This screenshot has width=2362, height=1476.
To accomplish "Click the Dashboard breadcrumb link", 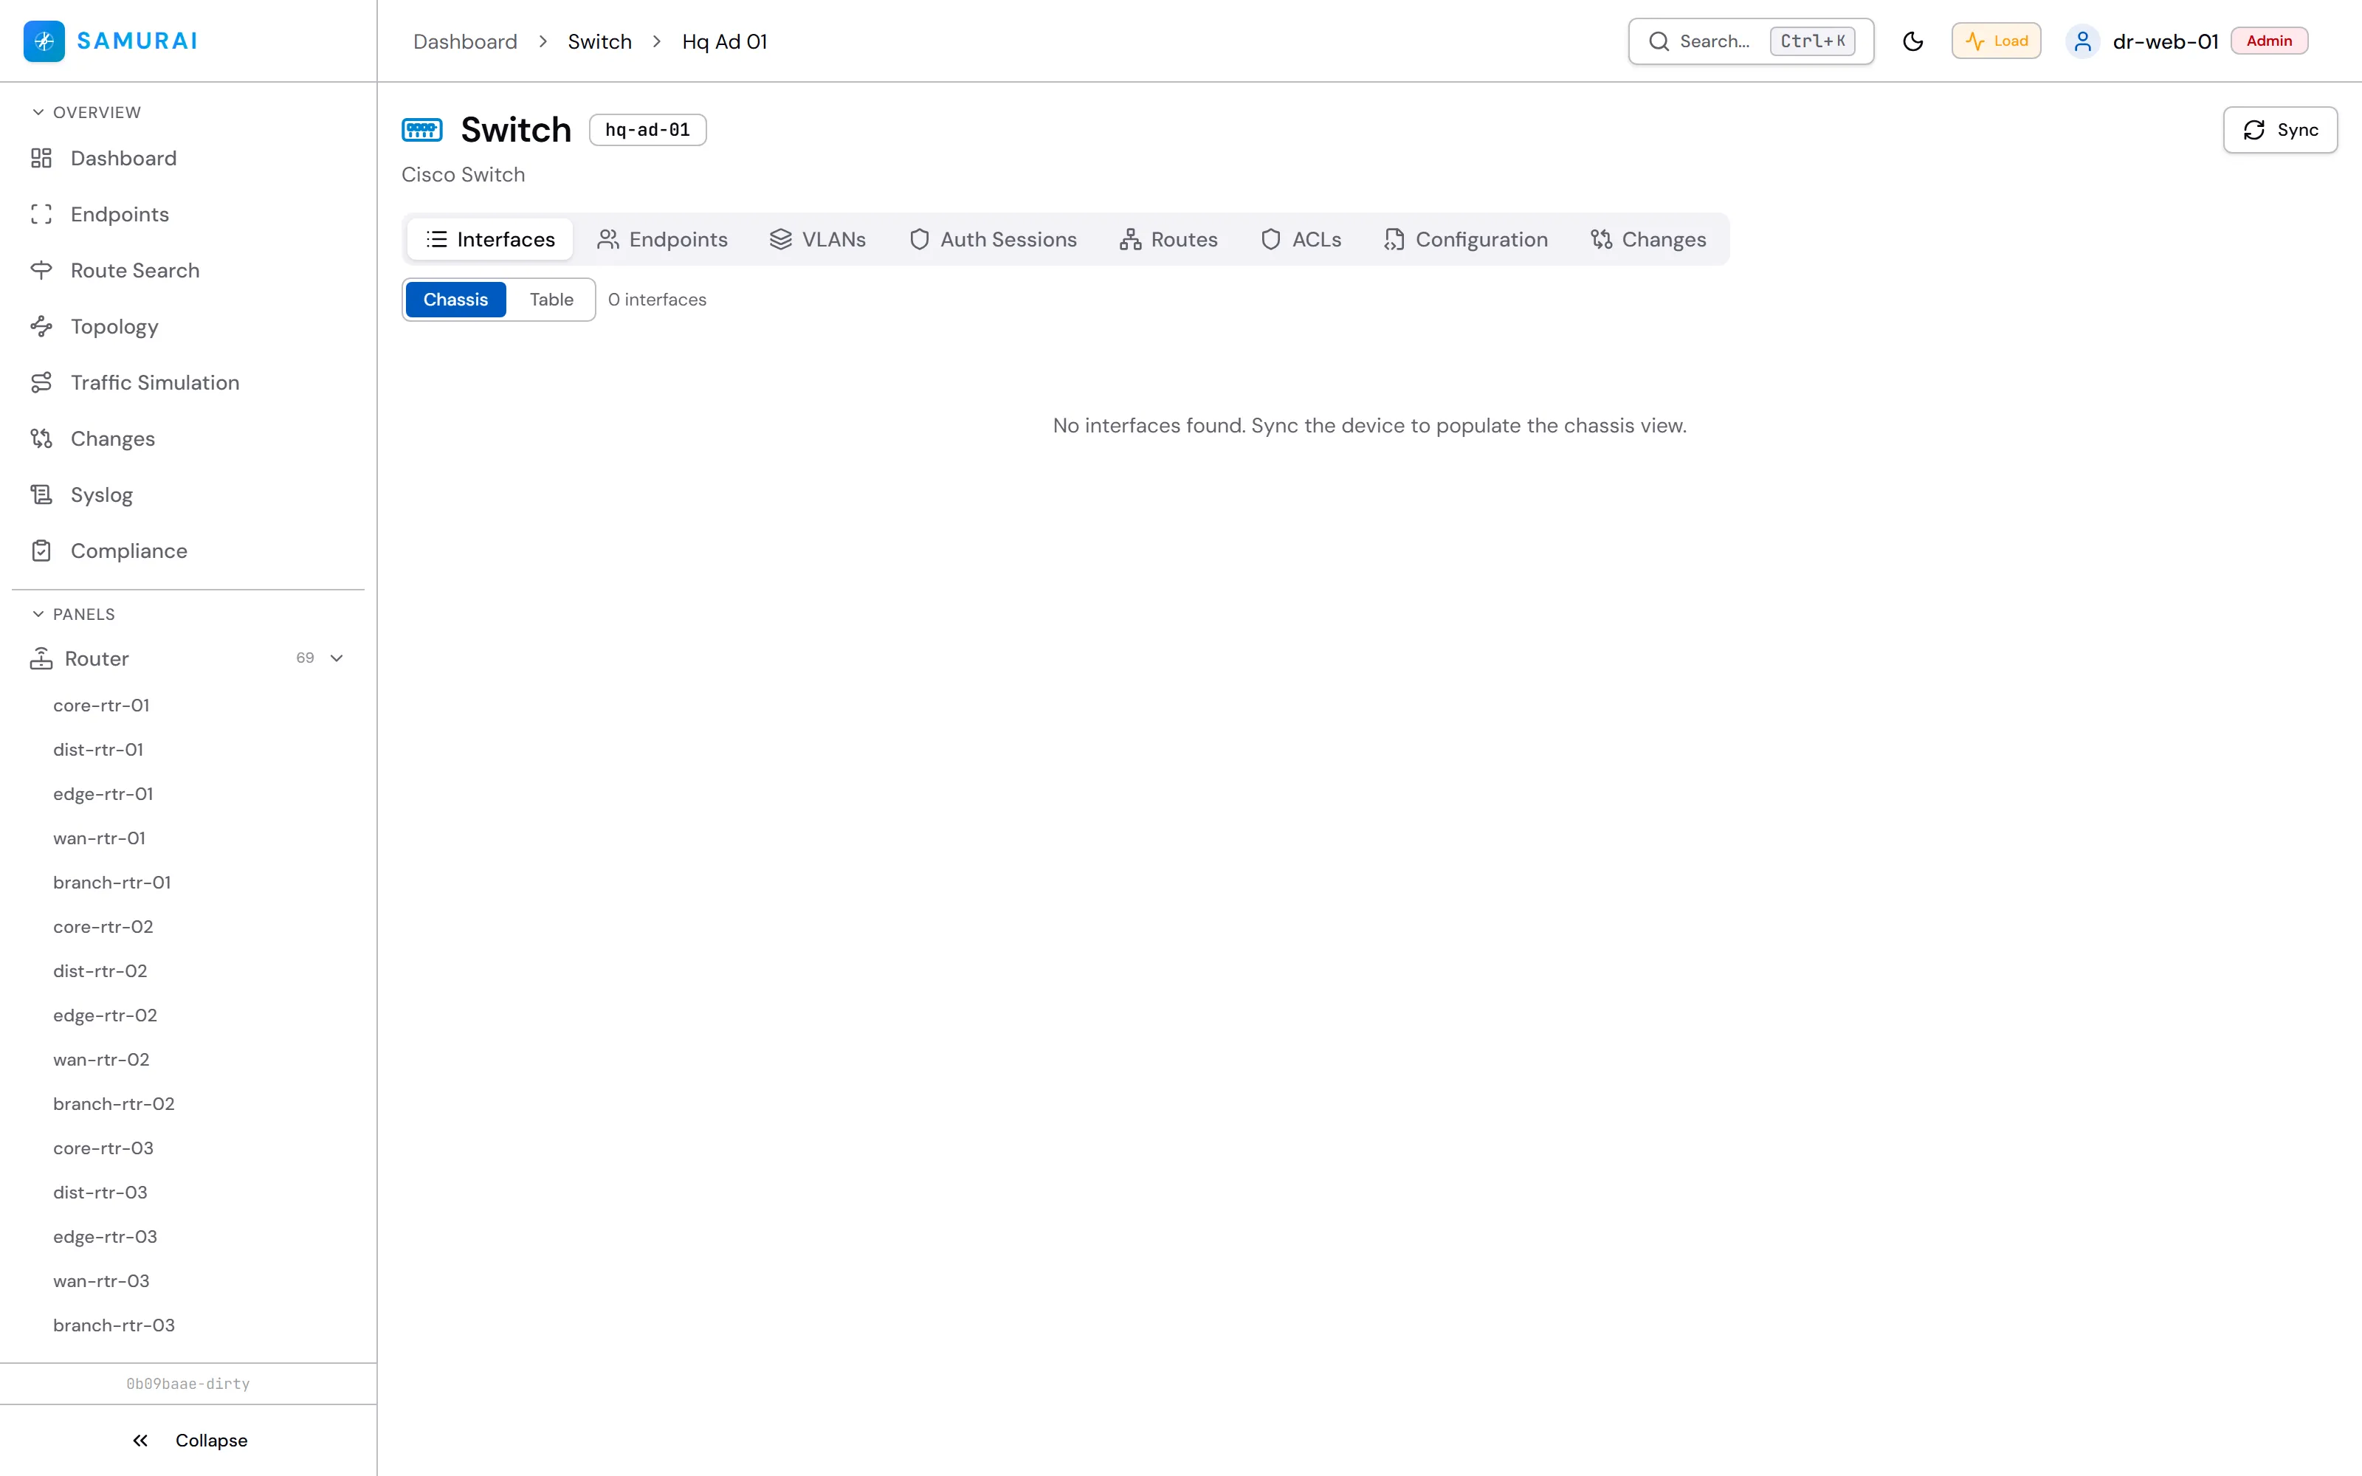I will click(464, 41).
